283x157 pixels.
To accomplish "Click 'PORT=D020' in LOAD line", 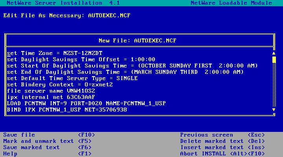I will point(86,103).
